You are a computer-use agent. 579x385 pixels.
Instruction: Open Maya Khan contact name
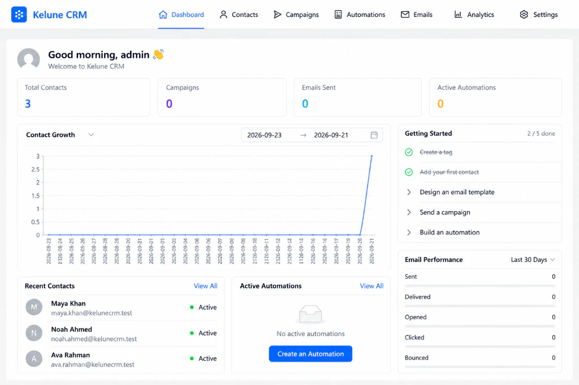point(68,304)
